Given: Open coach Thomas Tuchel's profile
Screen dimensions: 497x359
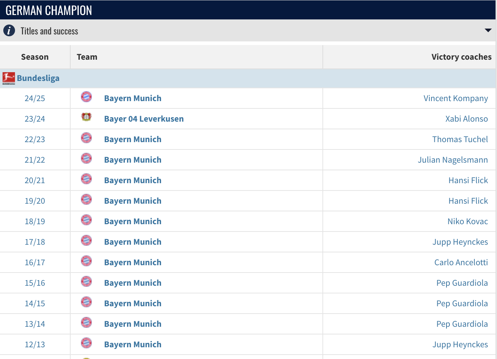Looking at the screenshot, I should pyautogui.click(x=460, y=139).
